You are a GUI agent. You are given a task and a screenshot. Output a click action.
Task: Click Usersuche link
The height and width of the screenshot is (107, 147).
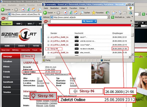25,50
